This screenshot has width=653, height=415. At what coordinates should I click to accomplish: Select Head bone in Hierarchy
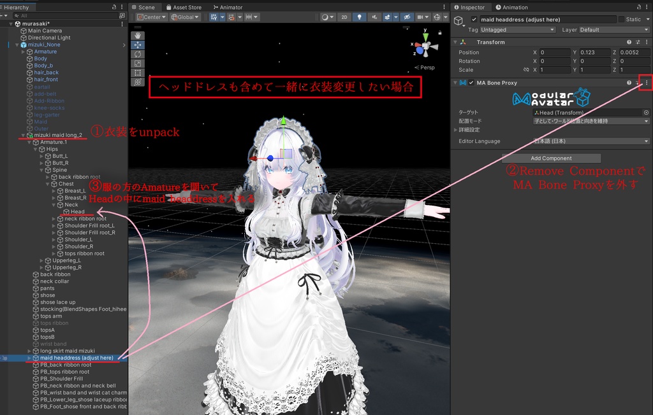pos(77,212)
